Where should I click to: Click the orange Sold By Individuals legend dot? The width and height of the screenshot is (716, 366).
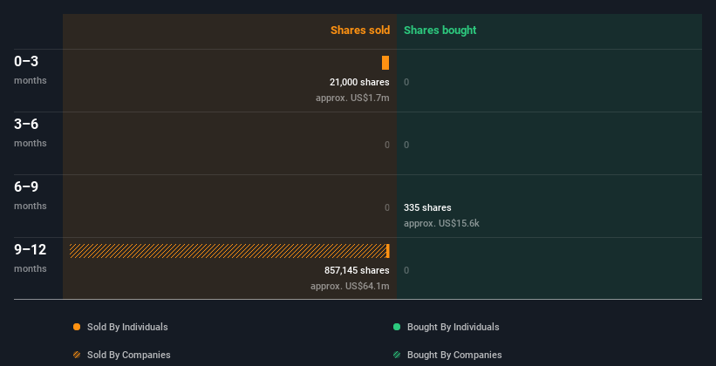coord(77,327)
